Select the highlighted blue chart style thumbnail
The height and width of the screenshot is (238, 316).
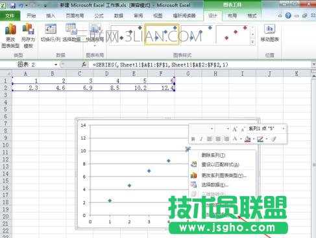162,34
